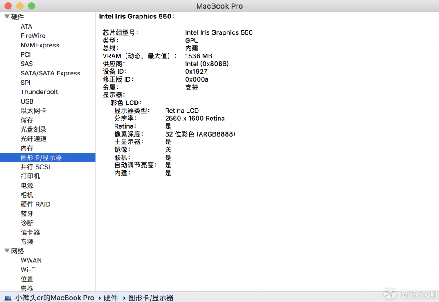Show 音频 information
This screenshot has height=302, width=439.
pyautogui.click(x=27, y=242)
